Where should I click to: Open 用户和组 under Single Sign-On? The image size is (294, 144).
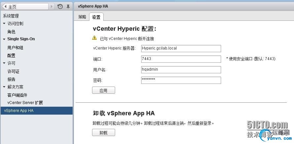coord(15,48)
